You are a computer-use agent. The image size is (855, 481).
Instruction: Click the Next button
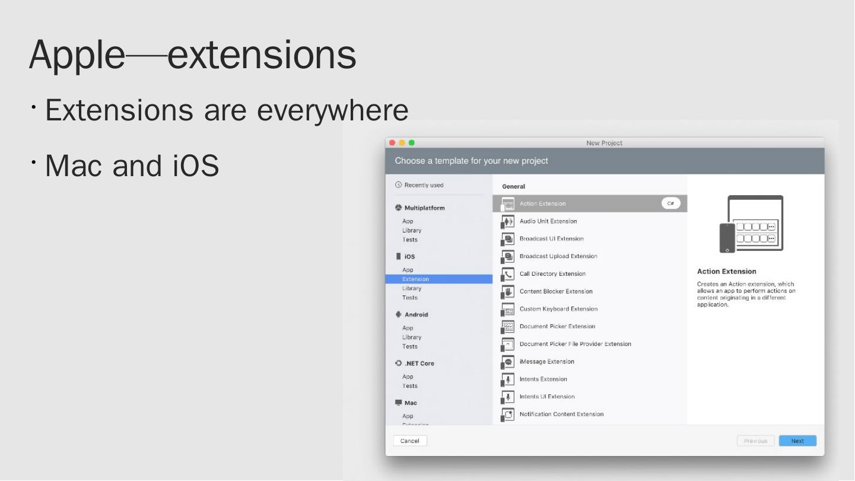pos(797,441)
